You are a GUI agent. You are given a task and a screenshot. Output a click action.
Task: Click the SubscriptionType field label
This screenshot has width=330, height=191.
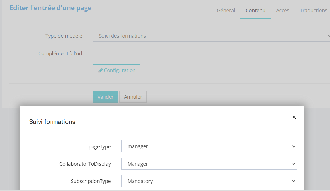coord(91,181)
